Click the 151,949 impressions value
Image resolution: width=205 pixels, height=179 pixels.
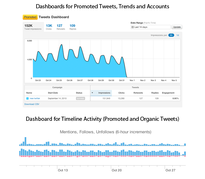[x=106, y=98]
